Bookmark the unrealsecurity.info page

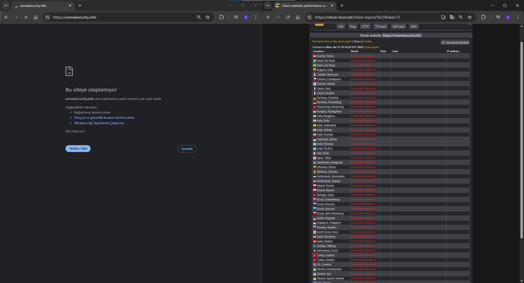(208, 17)
